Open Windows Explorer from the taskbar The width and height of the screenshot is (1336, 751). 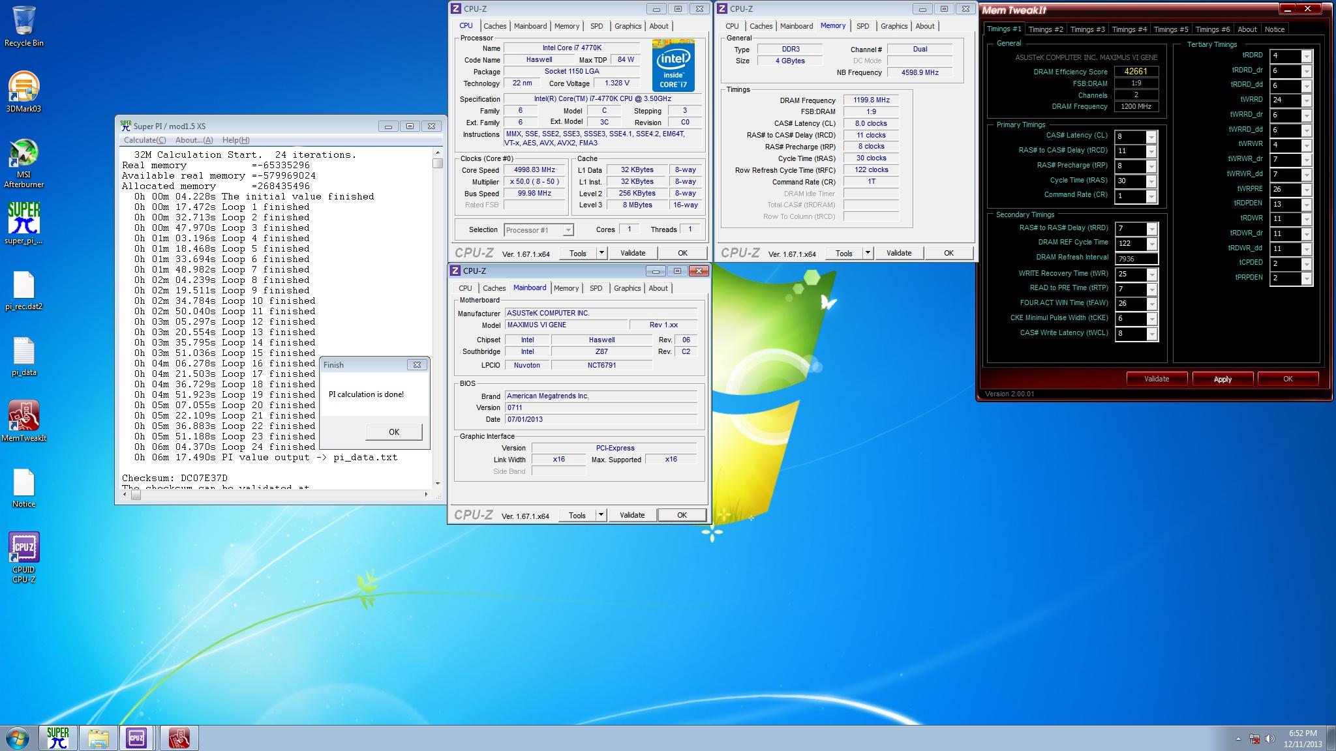point(99,739)
